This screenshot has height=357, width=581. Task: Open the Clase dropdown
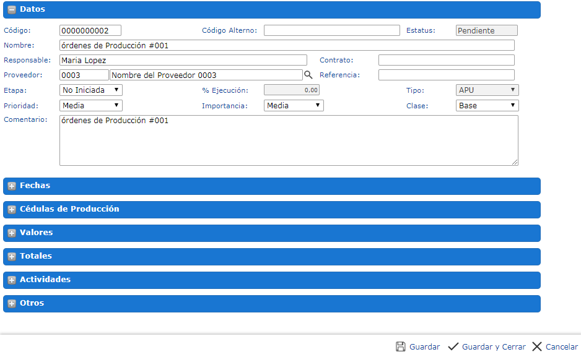(487, 106)
